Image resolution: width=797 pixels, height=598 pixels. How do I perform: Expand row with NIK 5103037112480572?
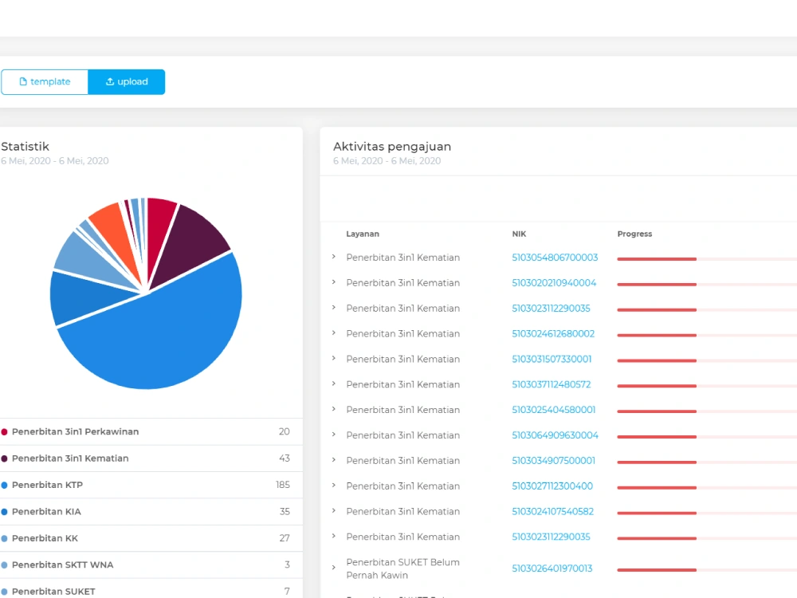click(333, 384)
